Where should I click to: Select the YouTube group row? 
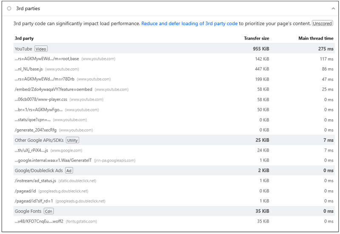tap(174, 49)
